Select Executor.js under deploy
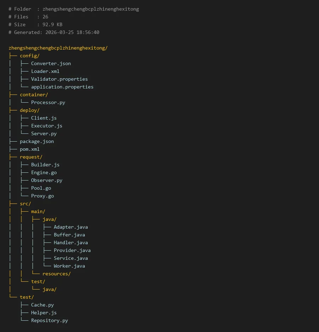 coord(46,126)
